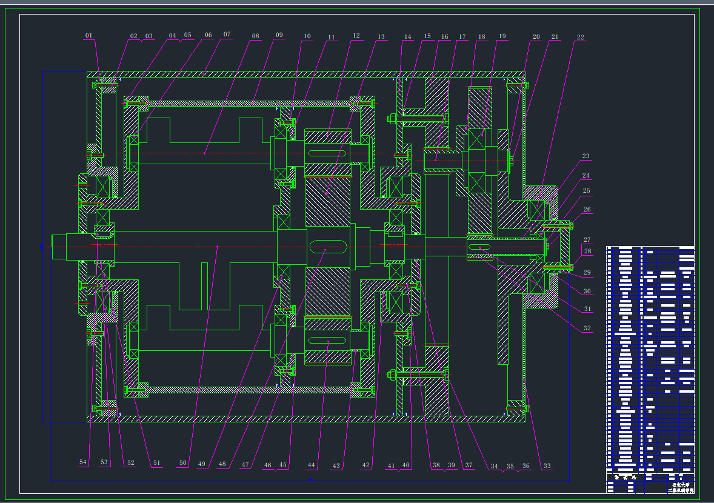Select the central gear's keyway slot

(x=327, y=247)
